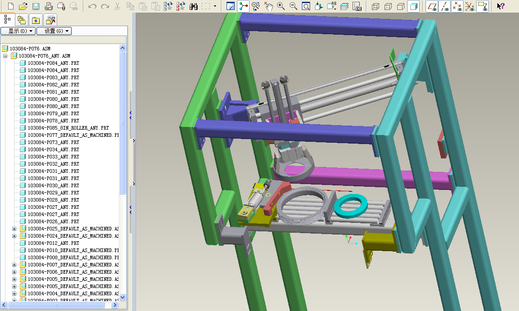Screen dimensions: 519x311
Task: Open the binoculars find tool
Action: tap(194, 6)
